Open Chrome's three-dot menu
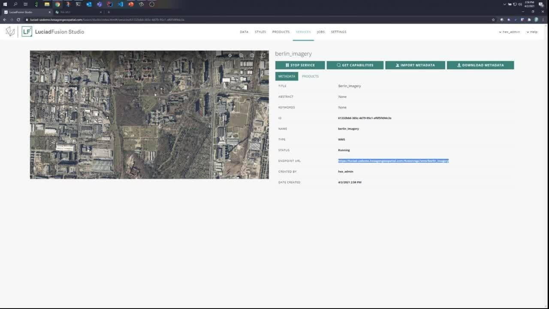Viewport: 549px width, 309px height. tap(543, 20)
